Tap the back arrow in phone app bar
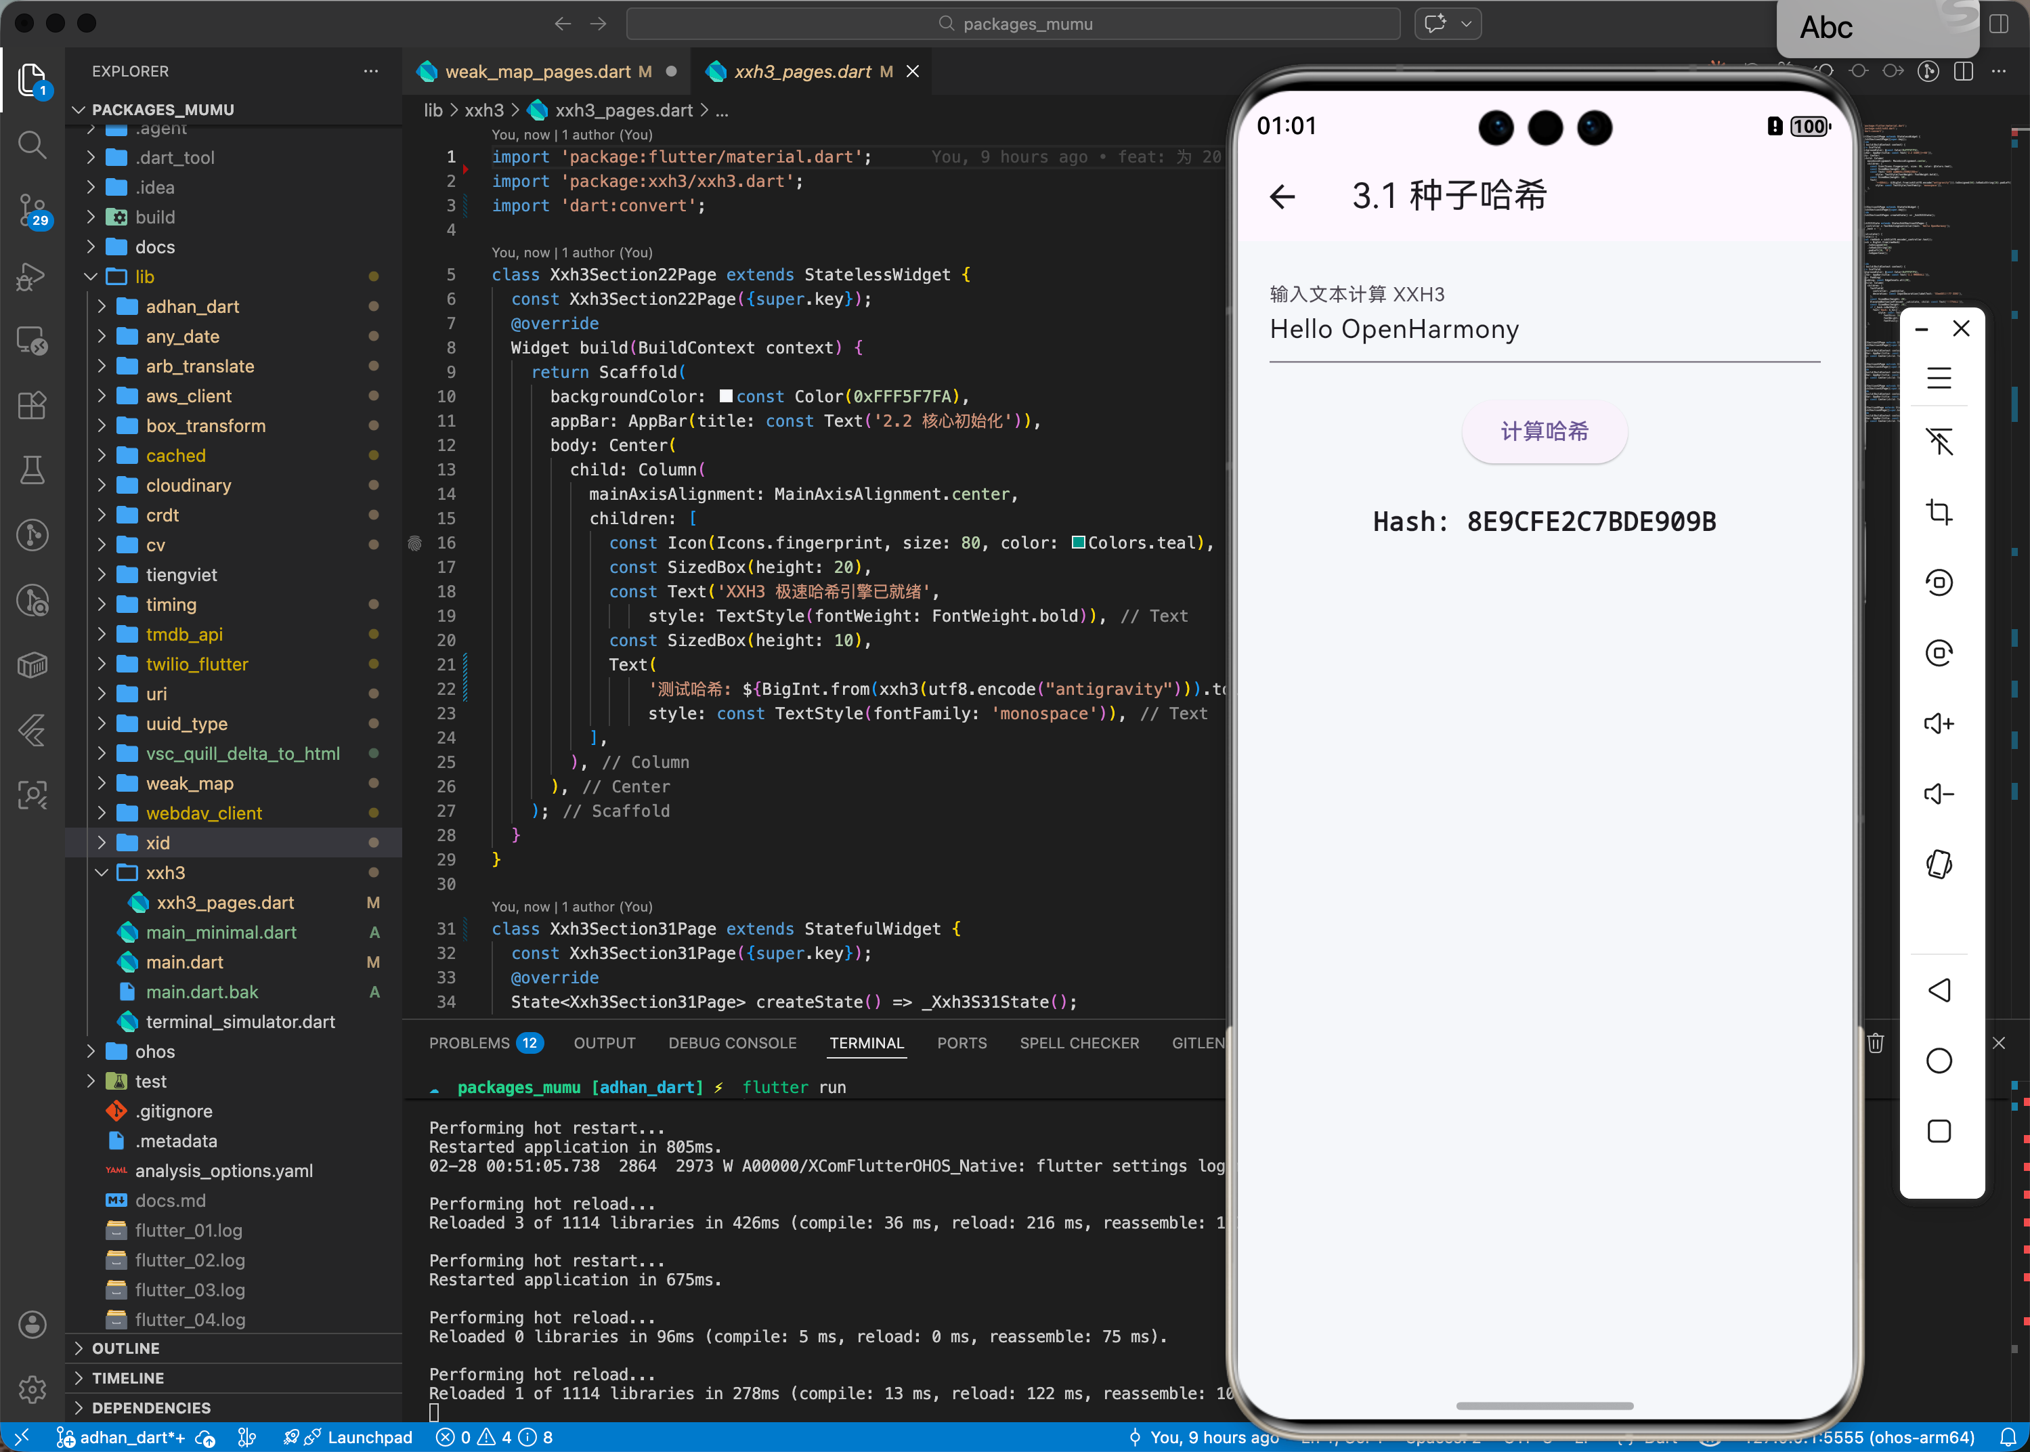Viewport: 2030px width, 1452px height. tap(1282, 196)
